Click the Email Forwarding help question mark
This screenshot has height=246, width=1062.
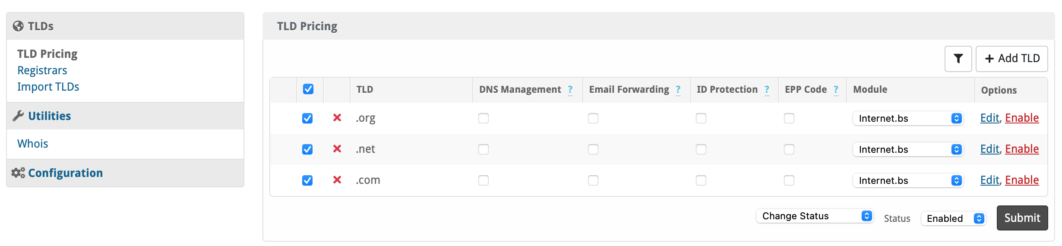678,90
